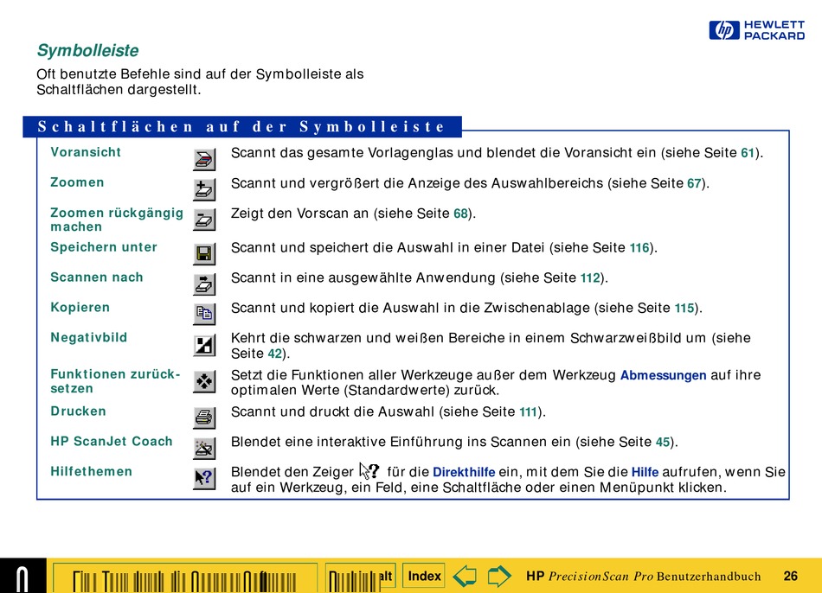Click the Symbolleiste heading
The height and width of the screenshot is (593, 822).
coord(87,51)
